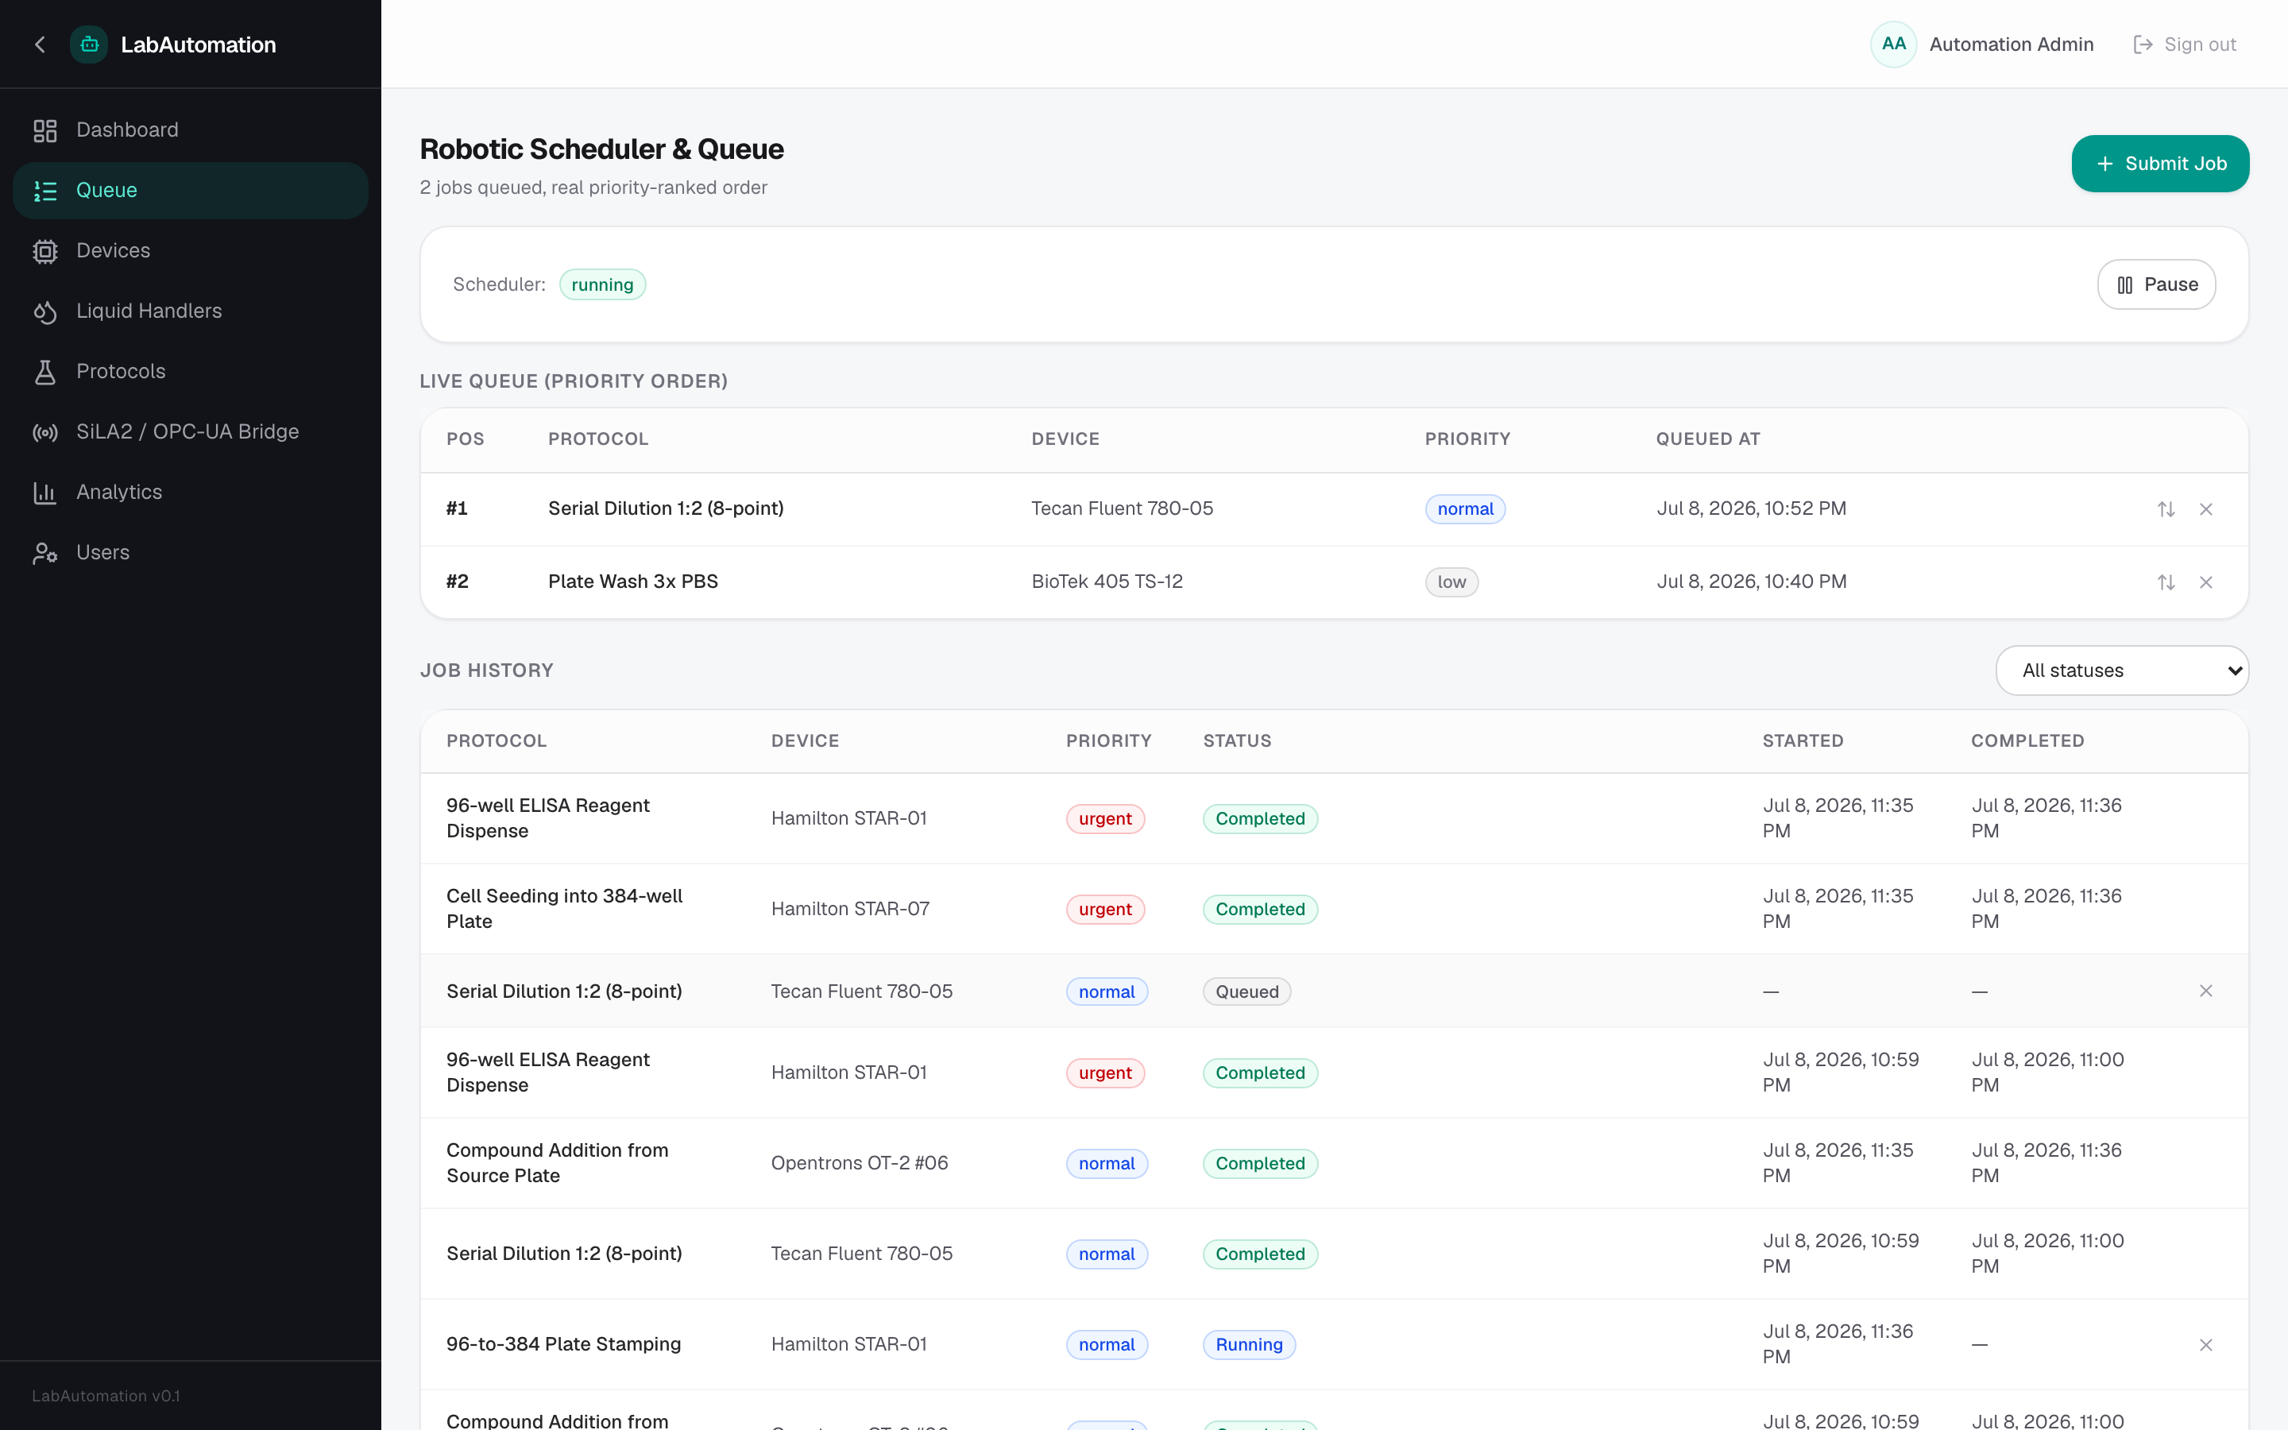2288x1430 pixels.
Task: Click the running scheduler status badge
Action: click(602, 286)
